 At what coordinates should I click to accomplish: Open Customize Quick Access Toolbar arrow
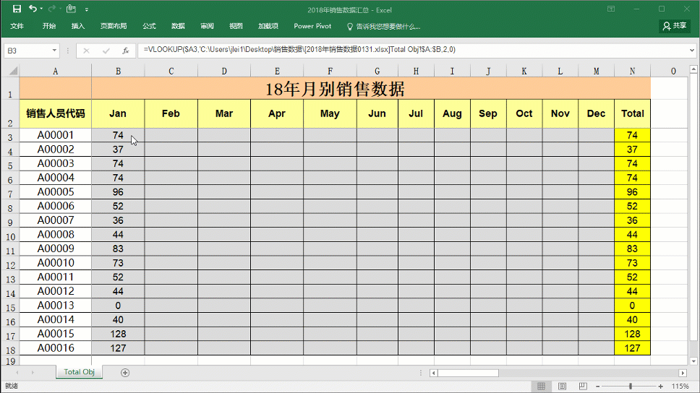[x=87, y=9]
